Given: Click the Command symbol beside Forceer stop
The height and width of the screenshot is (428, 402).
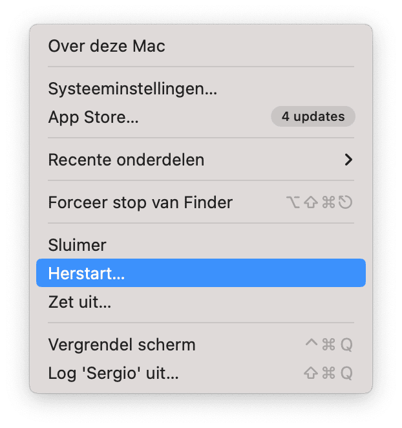Looking at the screenshot, I should pos(328,202).
